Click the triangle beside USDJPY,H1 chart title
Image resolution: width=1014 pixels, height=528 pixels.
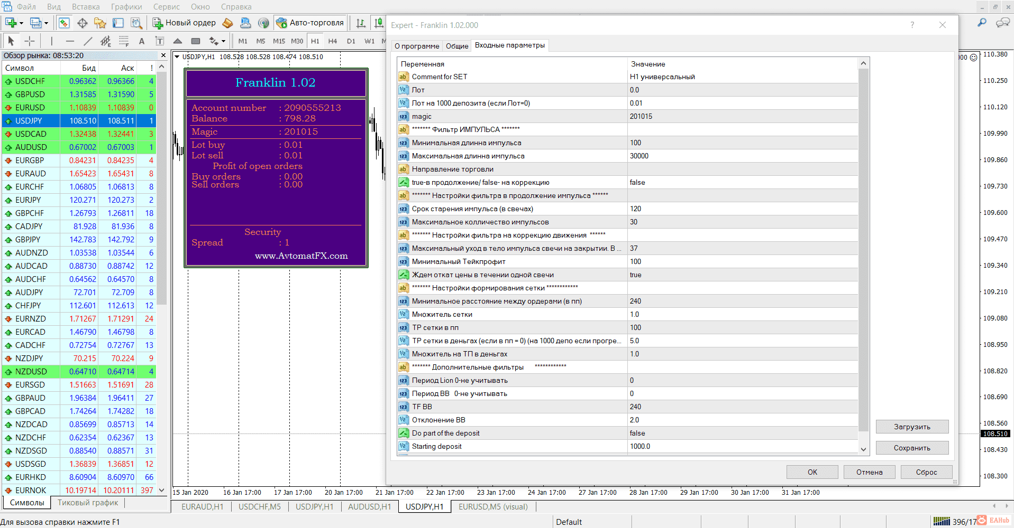pyautogui.click(x=177, y=56)
